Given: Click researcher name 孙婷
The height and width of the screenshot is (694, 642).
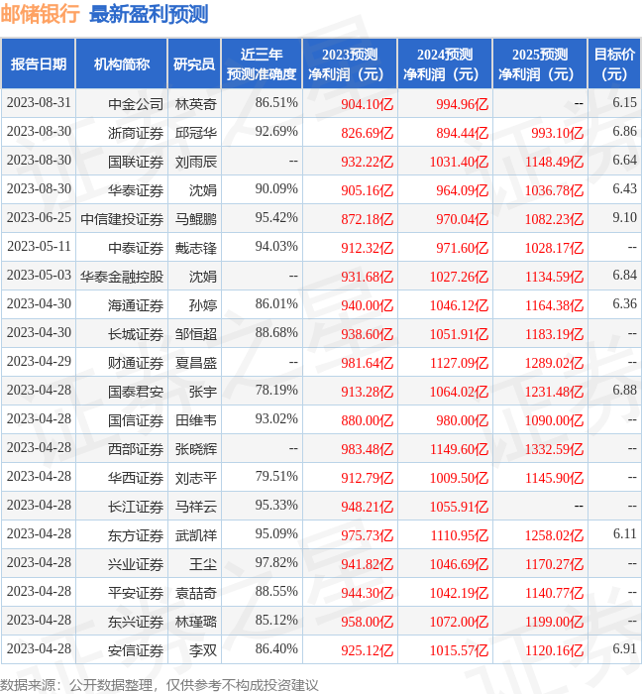Looking at the screenshot, I should [203, 305].
